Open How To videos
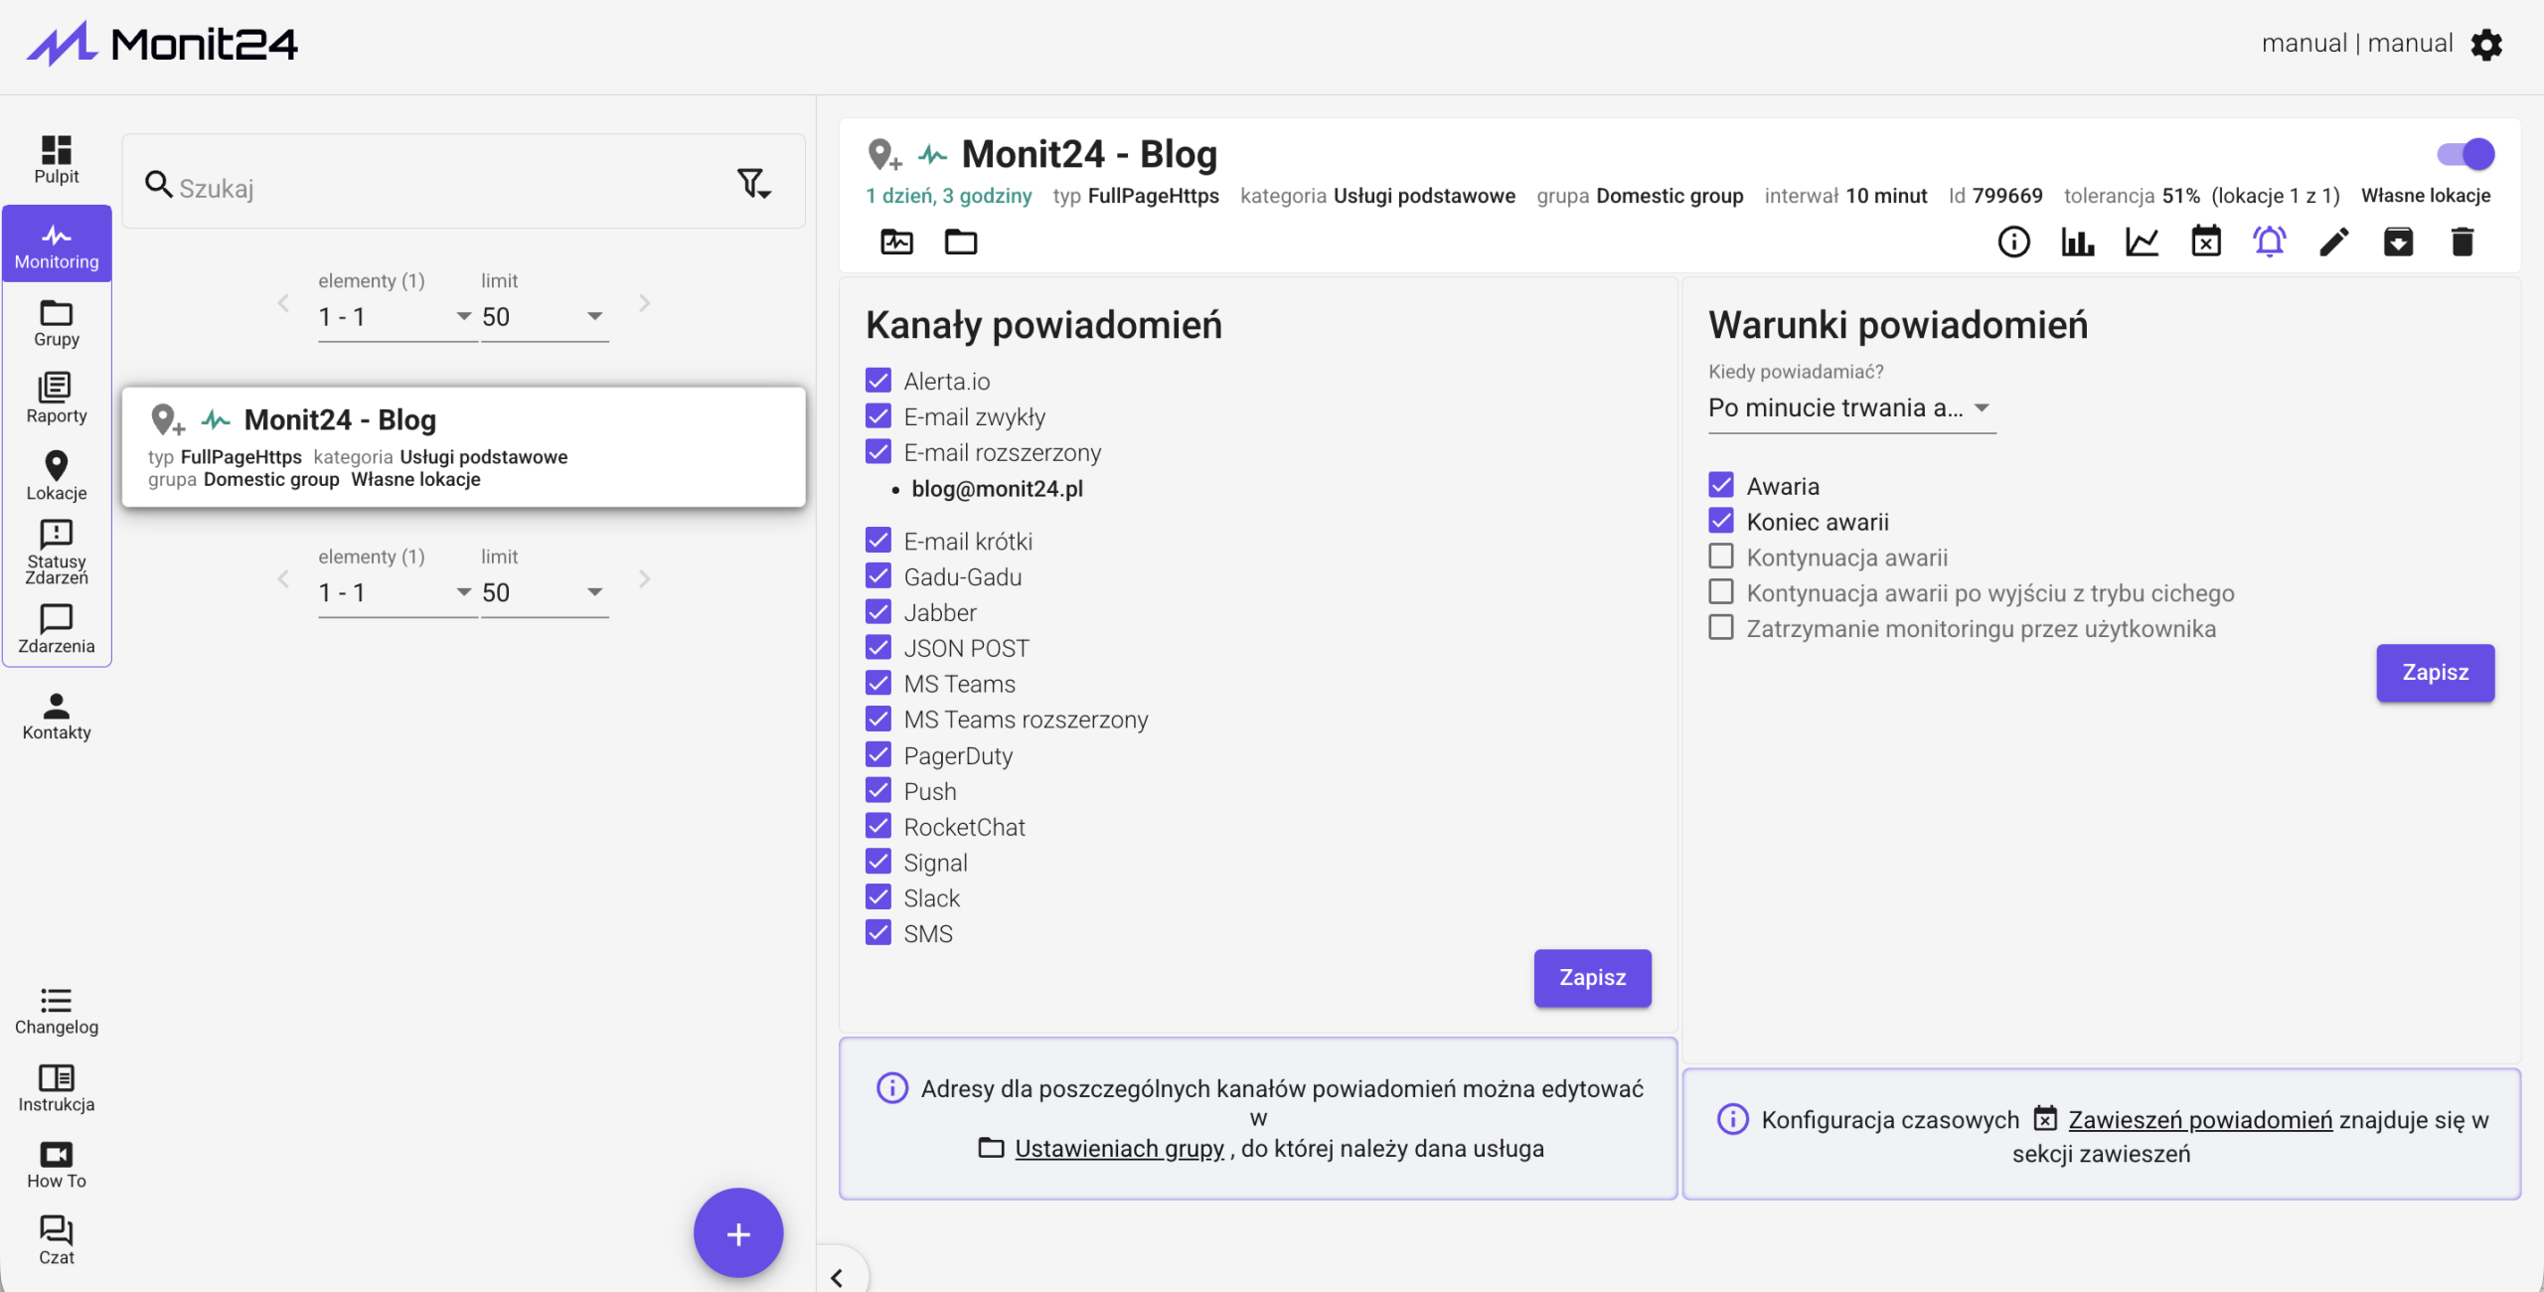The image size is (2544, 1292). pyautogui.click(x=57, y=1166)
